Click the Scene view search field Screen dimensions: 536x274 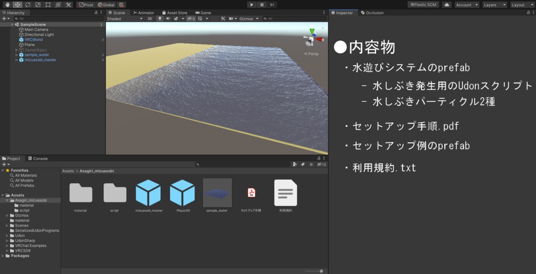click(294, 19)
